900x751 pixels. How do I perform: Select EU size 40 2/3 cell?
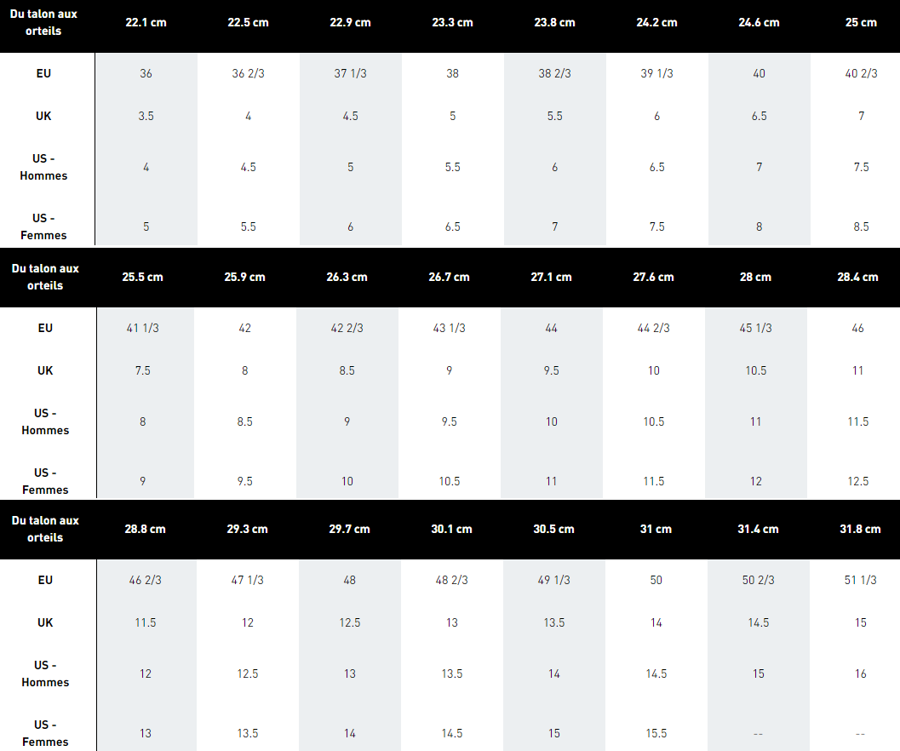tap(861, 73)
